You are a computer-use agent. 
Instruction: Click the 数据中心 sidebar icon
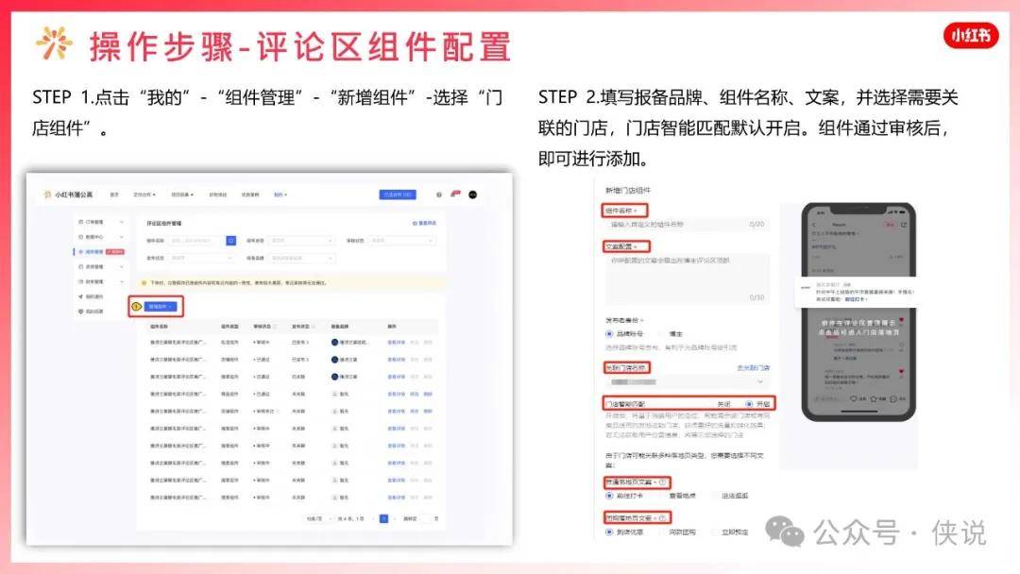80,237
